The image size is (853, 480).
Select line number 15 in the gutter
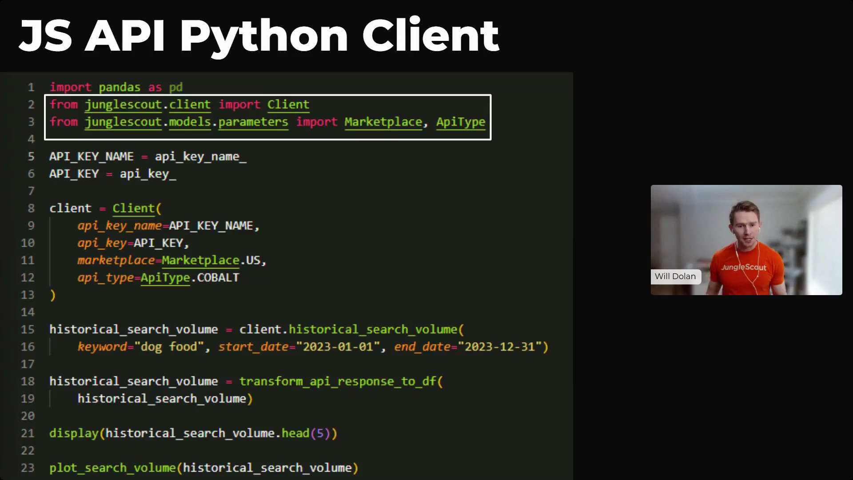click(28, 329)
